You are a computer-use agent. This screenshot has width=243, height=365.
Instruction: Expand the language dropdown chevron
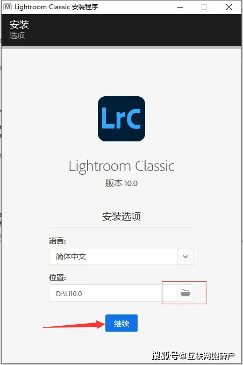(185, 256)
